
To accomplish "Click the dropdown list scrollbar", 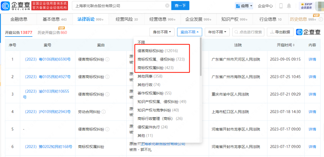I will (201, 57).
